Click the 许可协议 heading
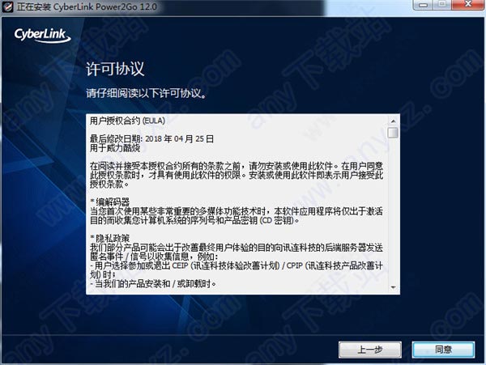Image resolution: width=486 pixels, height=365 pixels. [x=115, y=69]
